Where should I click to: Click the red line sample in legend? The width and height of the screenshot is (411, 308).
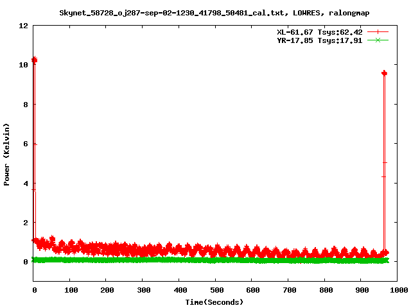(x=378, y=32)
